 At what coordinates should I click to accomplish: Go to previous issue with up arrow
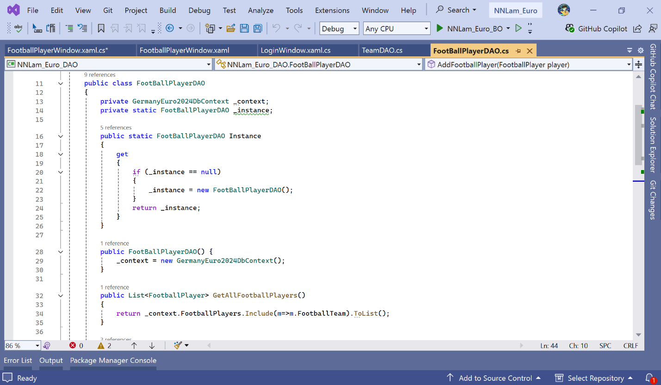[x=134, y=345]
